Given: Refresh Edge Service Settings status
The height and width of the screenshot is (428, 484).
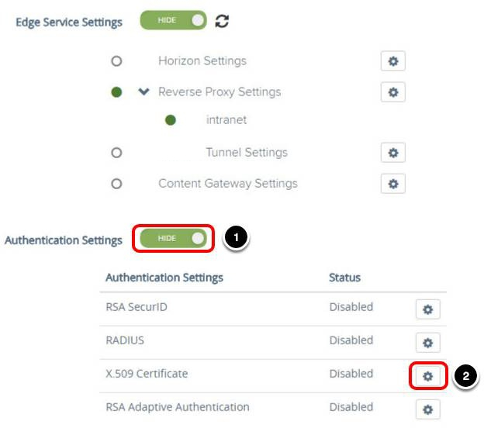Looking at the screenshot, I should click(x=223, y=22).
